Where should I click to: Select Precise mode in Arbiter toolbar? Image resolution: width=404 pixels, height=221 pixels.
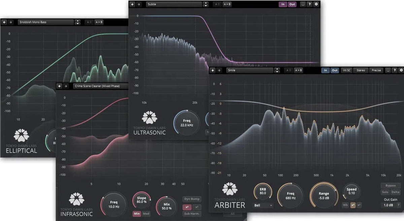(x=376, y=70)
